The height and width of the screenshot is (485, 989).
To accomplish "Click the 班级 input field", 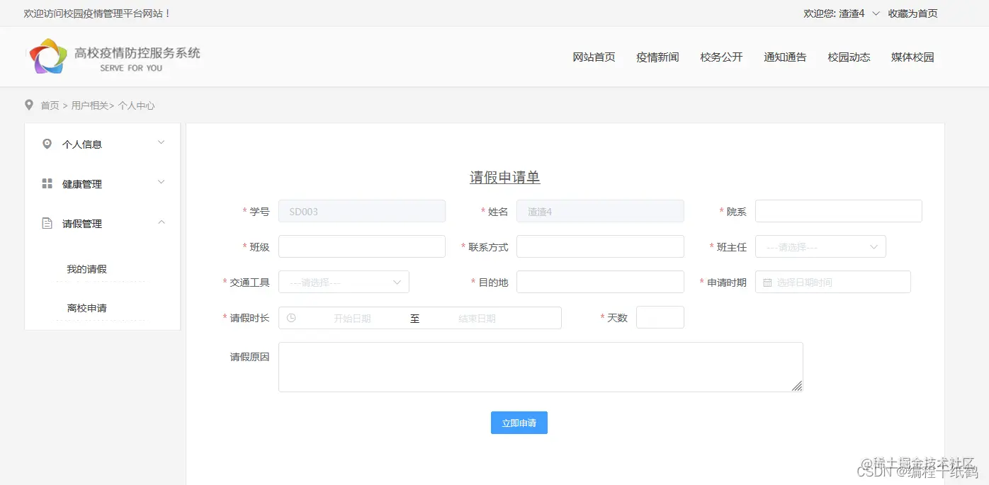I will tap(362, 246).
